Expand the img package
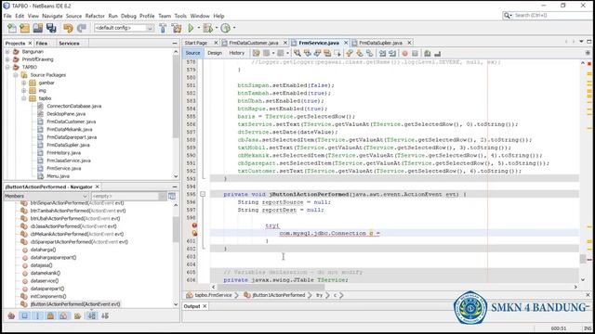The image size is (595, 334). [23, 91]
